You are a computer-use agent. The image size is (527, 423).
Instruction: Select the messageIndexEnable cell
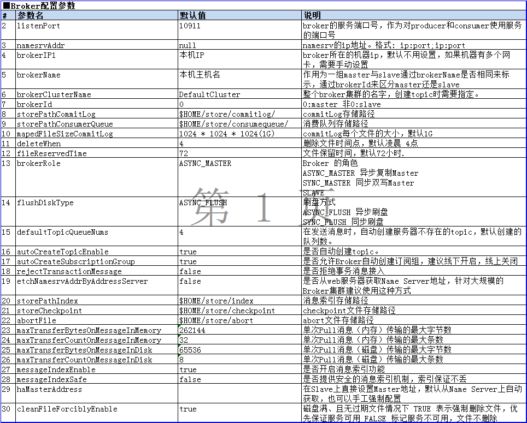pos(97,369)
